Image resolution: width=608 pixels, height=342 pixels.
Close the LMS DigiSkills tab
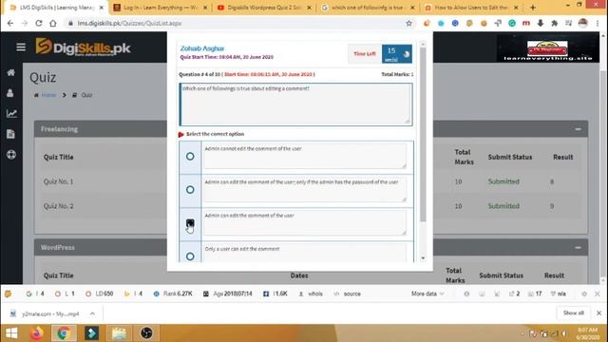click(102, 8)
